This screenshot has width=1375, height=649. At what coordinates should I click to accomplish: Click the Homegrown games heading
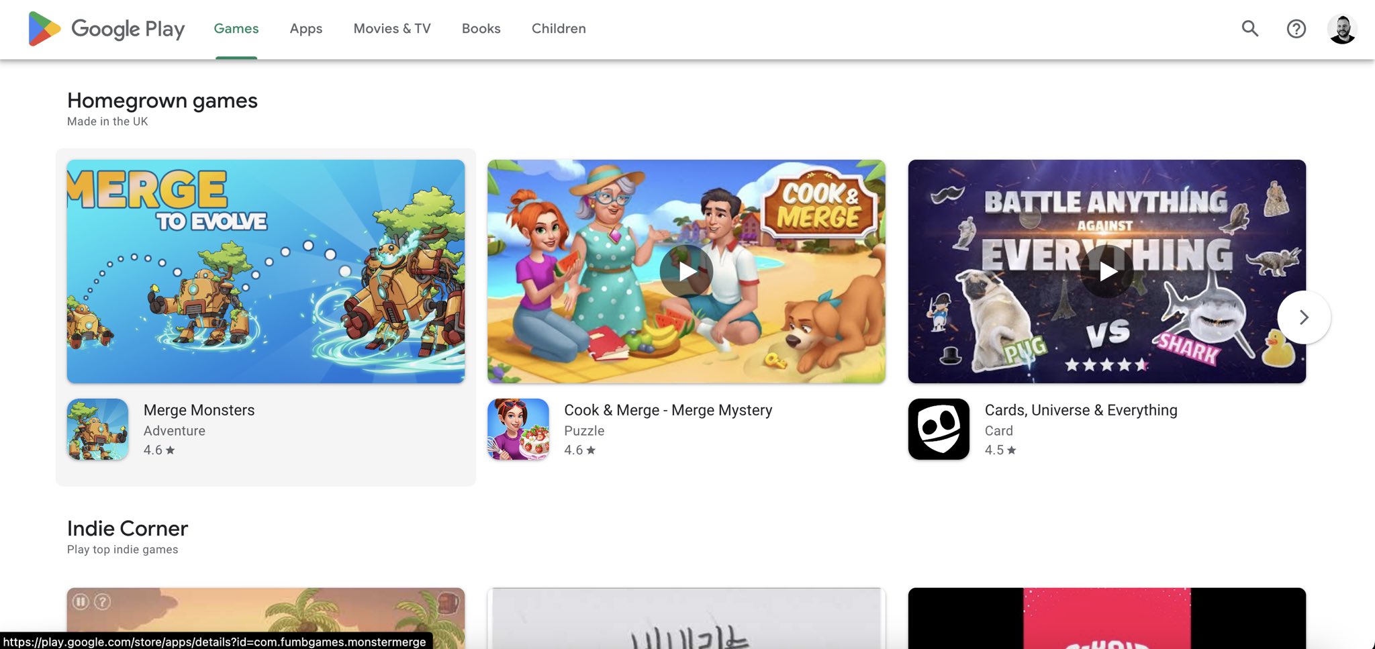tap(162, 101)
